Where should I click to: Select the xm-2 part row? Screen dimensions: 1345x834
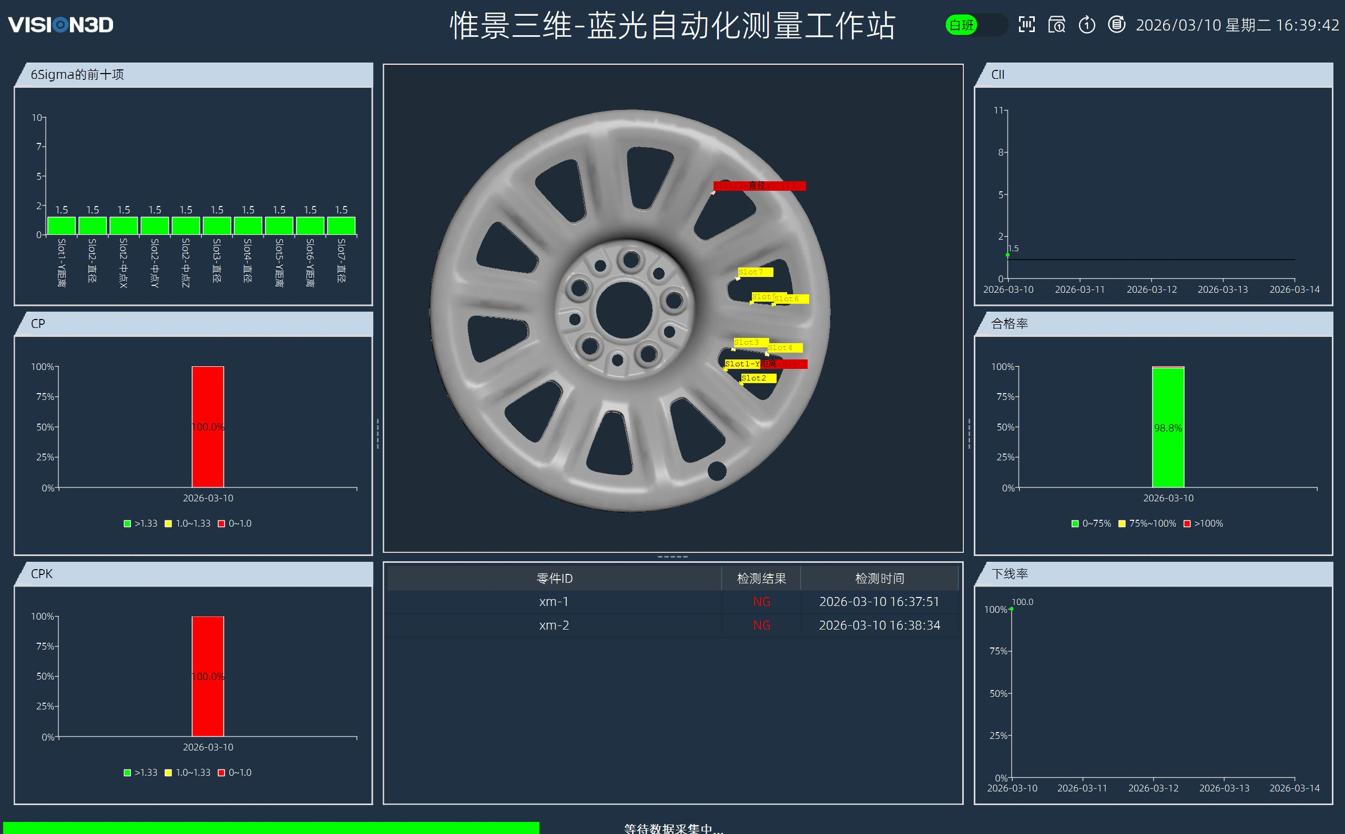[673, 625]
